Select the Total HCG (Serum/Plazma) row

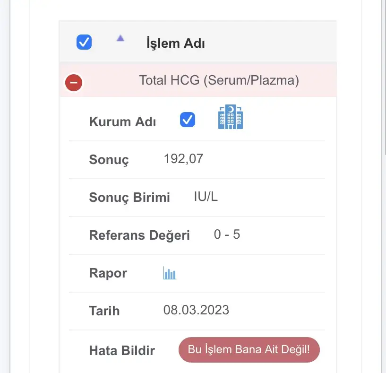pos(219,80)
